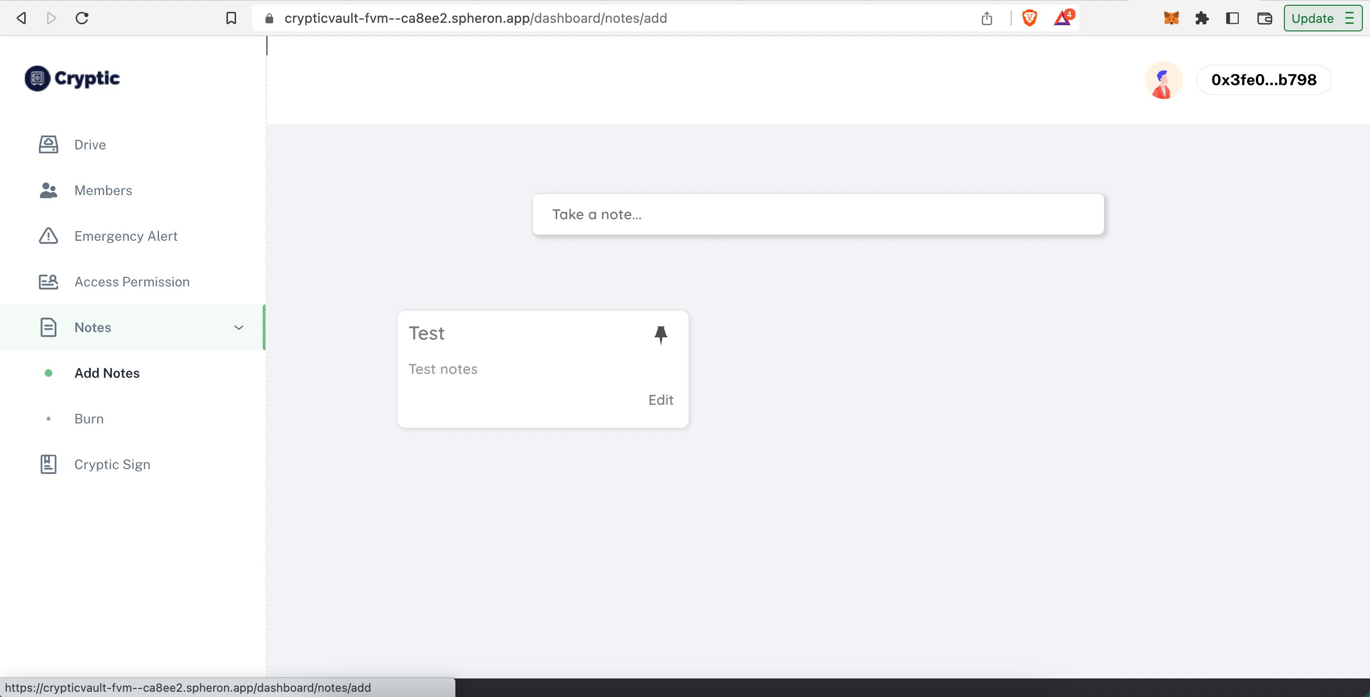Click the Members sidebar icon
The width and height of the screenshot is (1370, 697).
[47, 189]
